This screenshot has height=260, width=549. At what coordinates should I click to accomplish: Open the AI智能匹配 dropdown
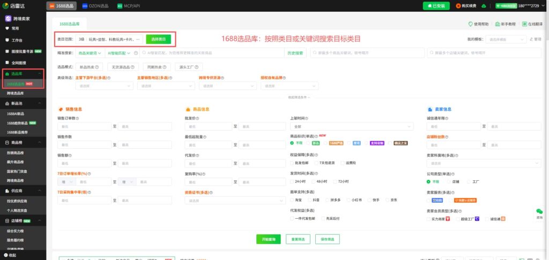tap(118, 53)
